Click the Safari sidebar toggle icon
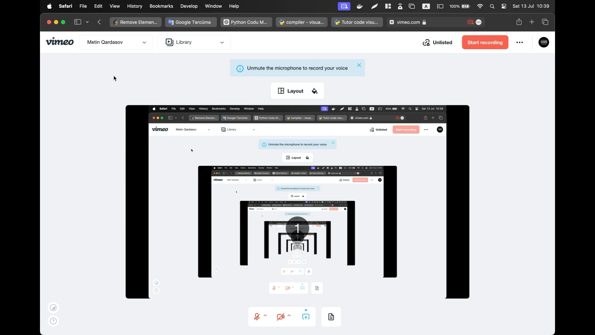 pyautogui.click(x=77, y=22)
